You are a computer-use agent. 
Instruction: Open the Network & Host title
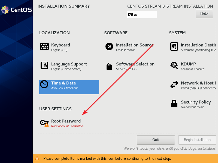tap(199, 83)
